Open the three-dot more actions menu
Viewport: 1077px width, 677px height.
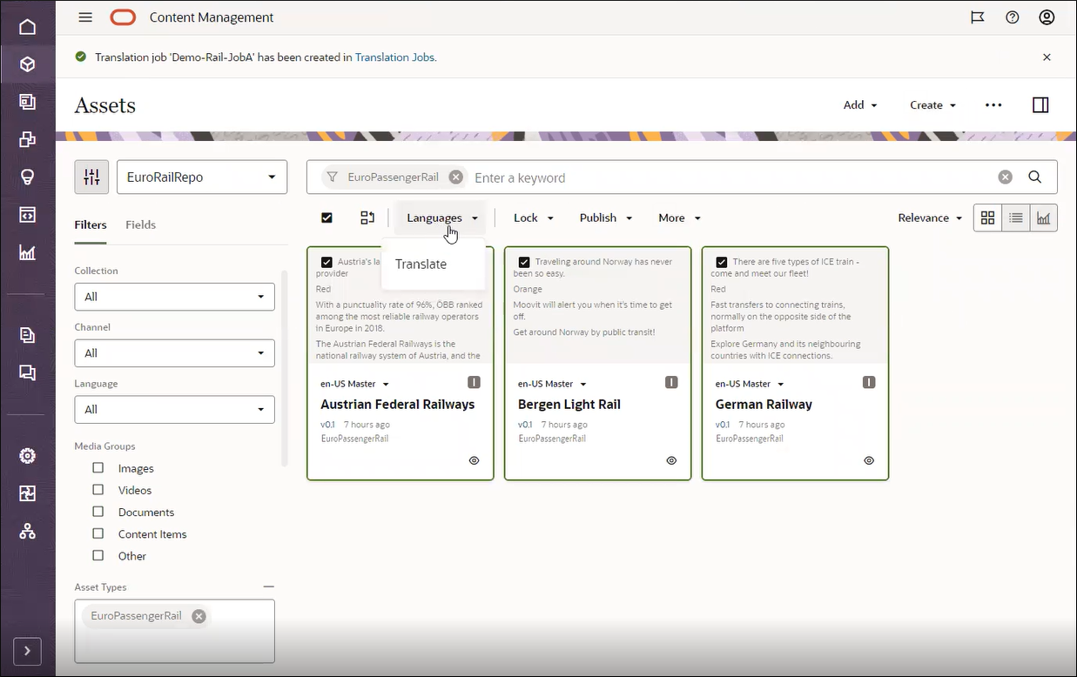point(993,105)
